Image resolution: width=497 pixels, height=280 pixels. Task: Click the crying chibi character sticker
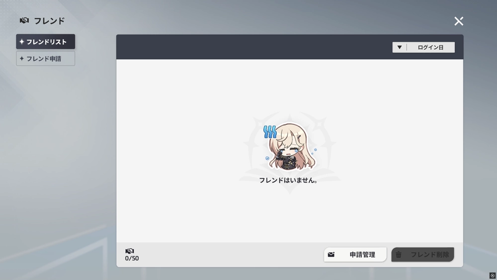tap(289, 147)
